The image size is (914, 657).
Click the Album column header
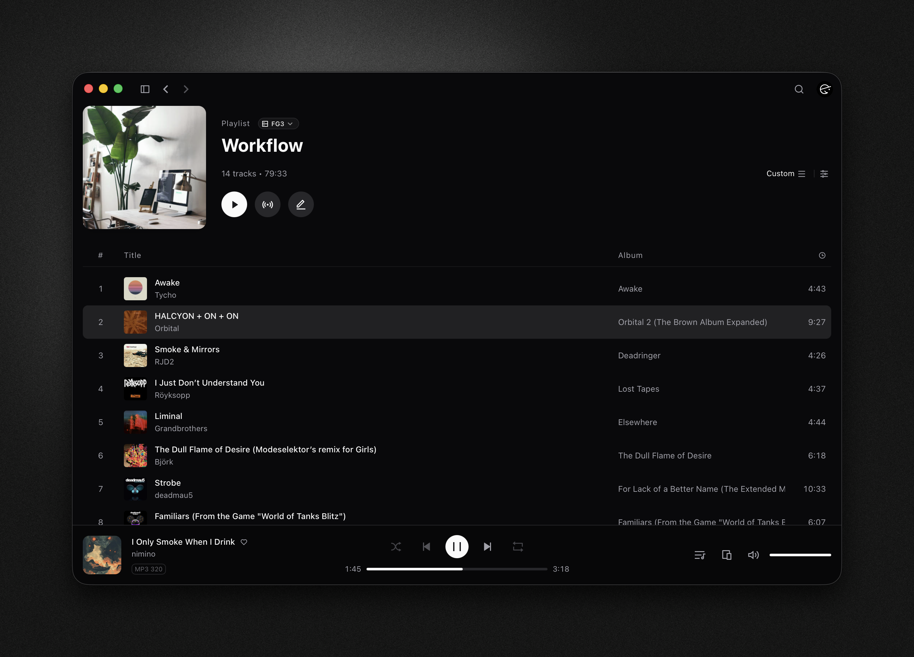630,255
